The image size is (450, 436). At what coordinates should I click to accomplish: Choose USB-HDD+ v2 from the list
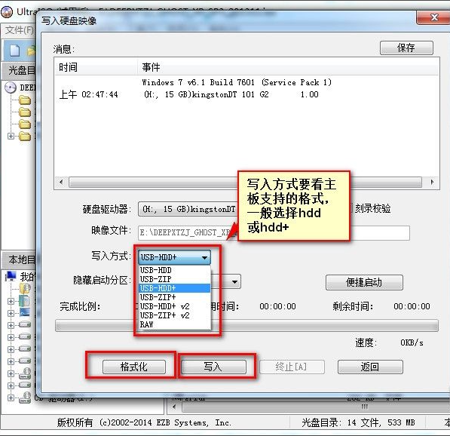174,306
